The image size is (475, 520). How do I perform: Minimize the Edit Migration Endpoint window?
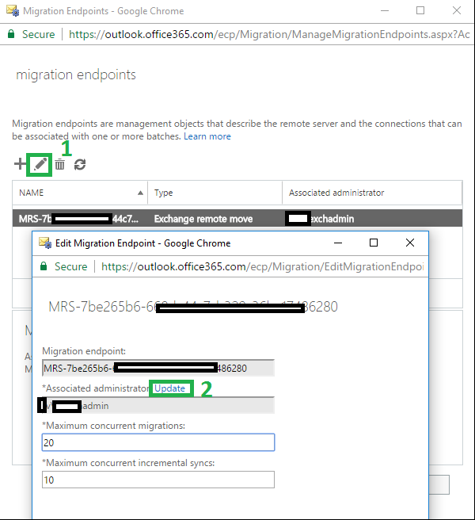338,243
